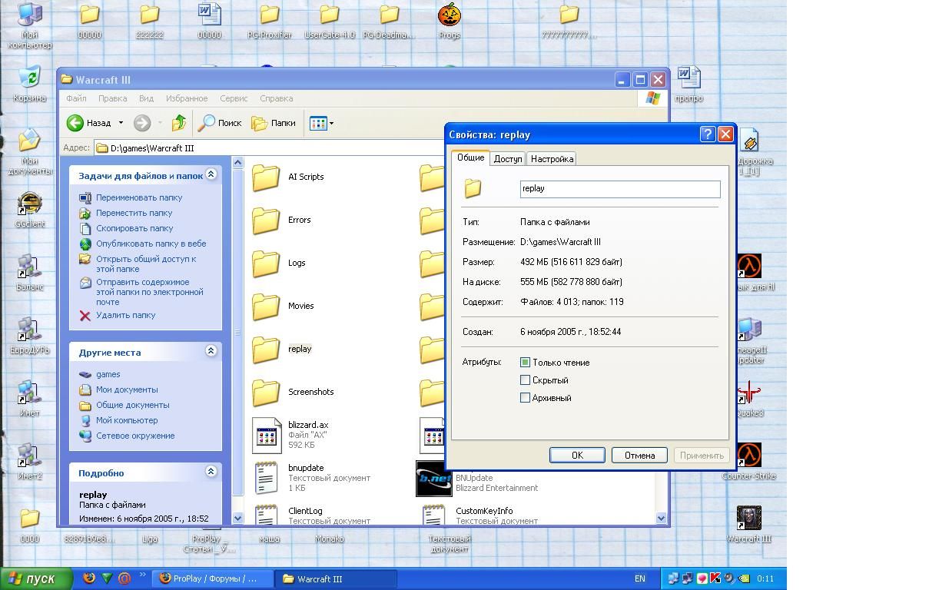Open the Справка menu
Screen dimensions: 929x590
(276, 98)
